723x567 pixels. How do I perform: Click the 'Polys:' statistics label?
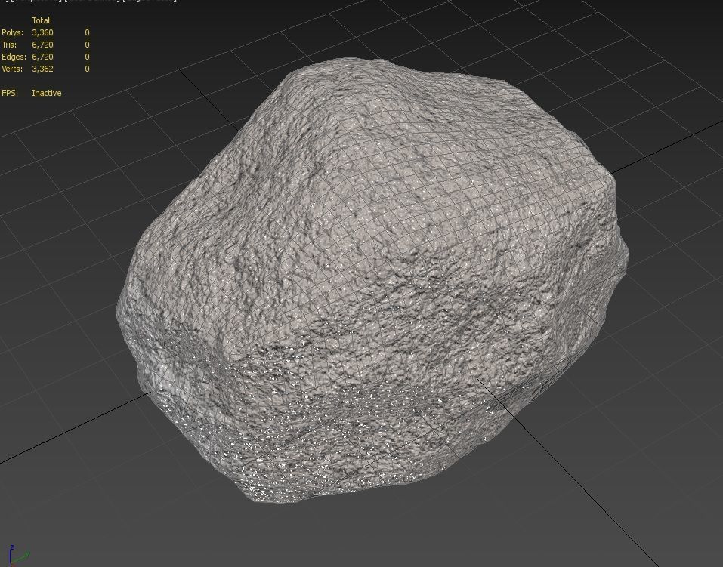tap(12, 32)
